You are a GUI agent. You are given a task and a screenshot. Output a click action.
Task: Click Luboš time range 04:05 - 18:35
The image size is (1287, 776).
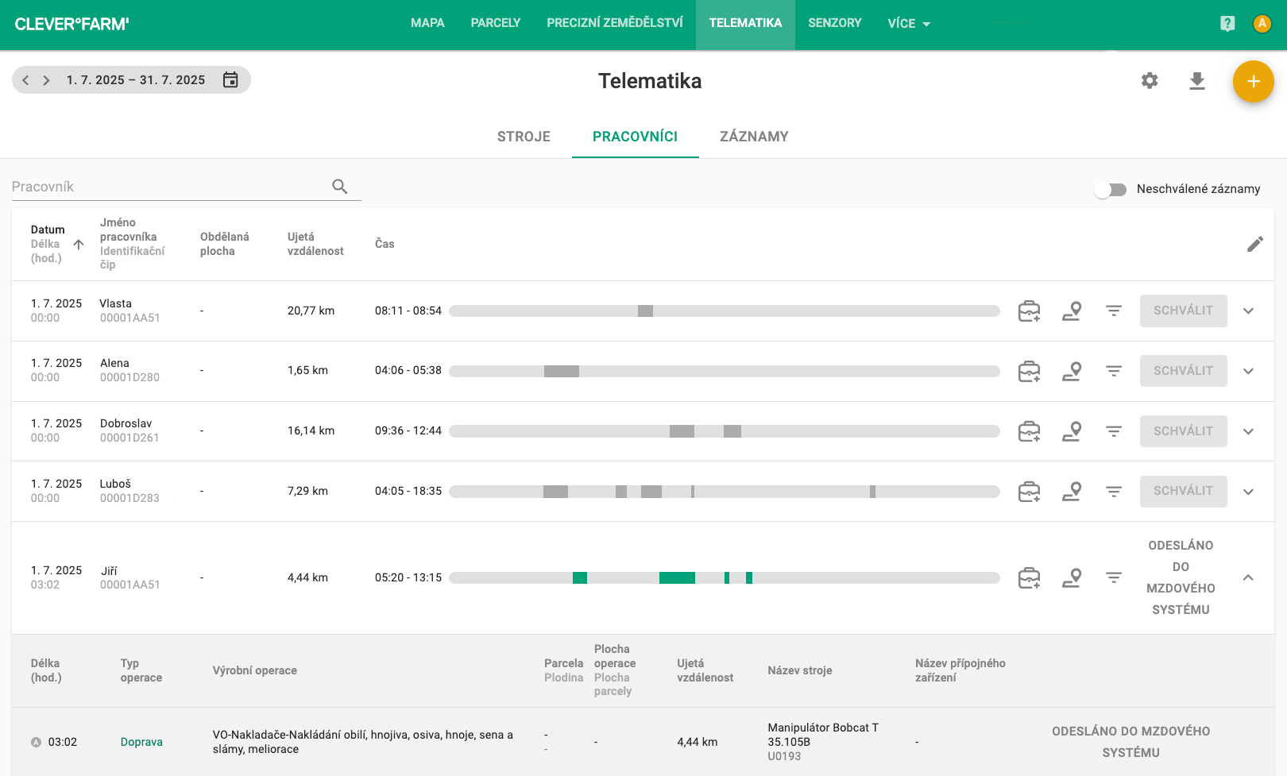(x=408, y=491)
